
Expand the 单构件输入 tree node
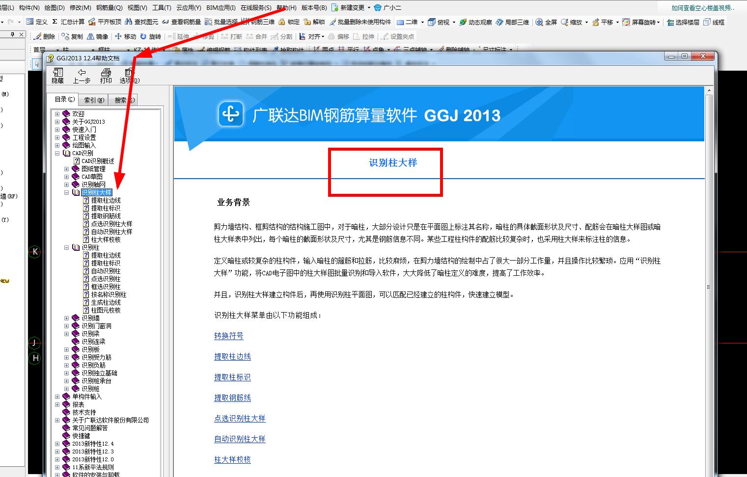tap(57, 397)
